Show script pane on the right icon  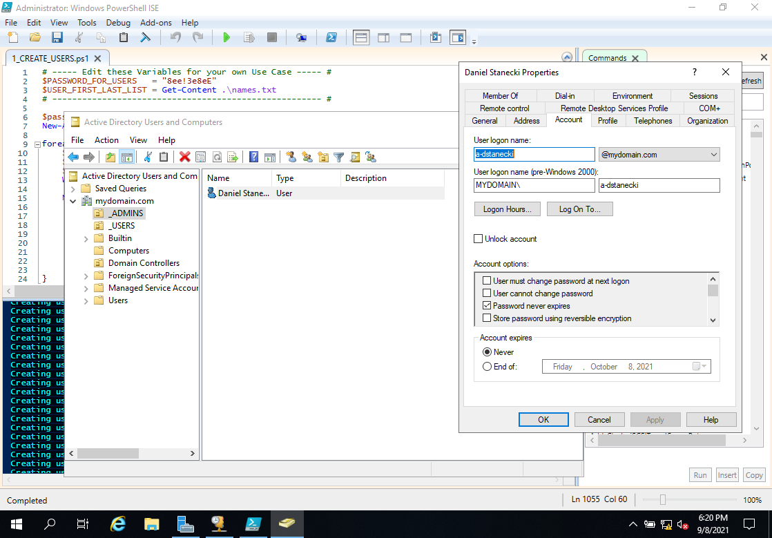tap(383, 37)
